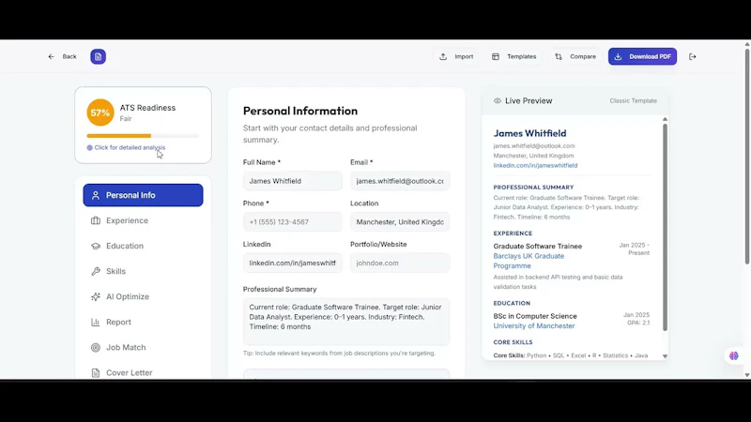Click the Live Preview eye icon
Viewport: 751px width, 422px height.
pos(498,101)
